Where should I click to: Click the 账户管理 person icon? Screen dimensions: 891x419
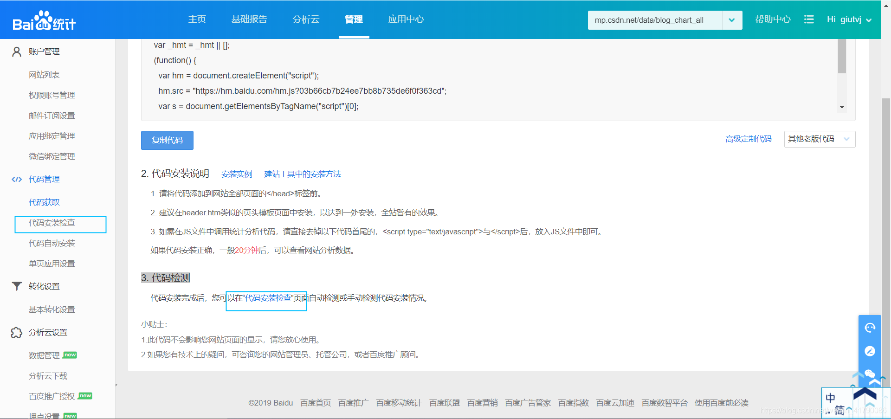(17, 52)
